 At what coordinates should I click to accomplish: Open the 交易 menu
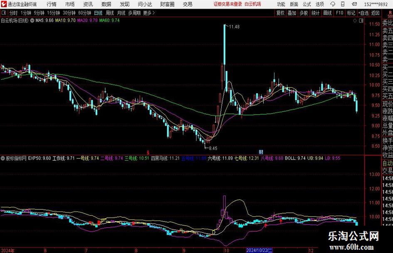[x=188, y=4]
